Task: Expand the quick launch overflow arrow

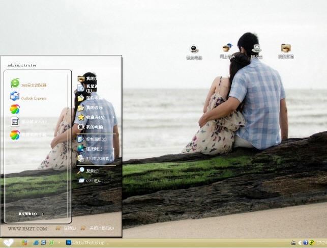Action: coord(59,243)
